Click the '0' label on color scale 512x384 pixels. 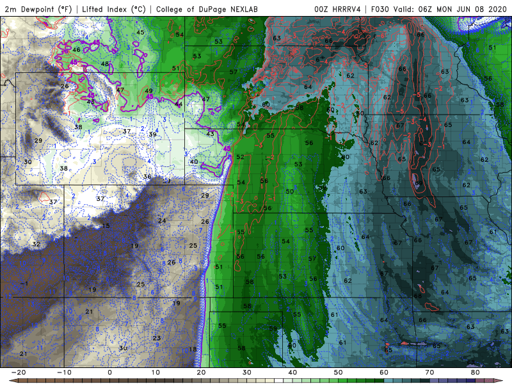point(109,372)
